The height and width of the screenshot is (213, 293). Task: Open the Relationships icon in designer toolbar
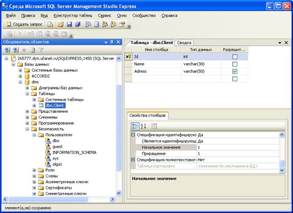pyautogui.click(x=30, y=34)
